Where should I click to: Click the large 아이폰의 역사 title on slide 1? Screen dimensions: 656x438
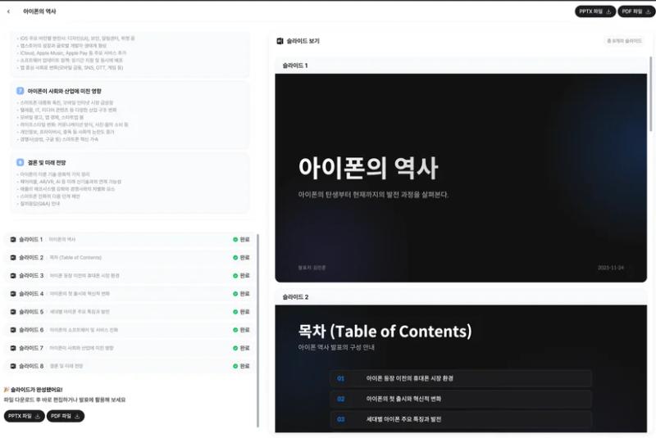[368, 169]
